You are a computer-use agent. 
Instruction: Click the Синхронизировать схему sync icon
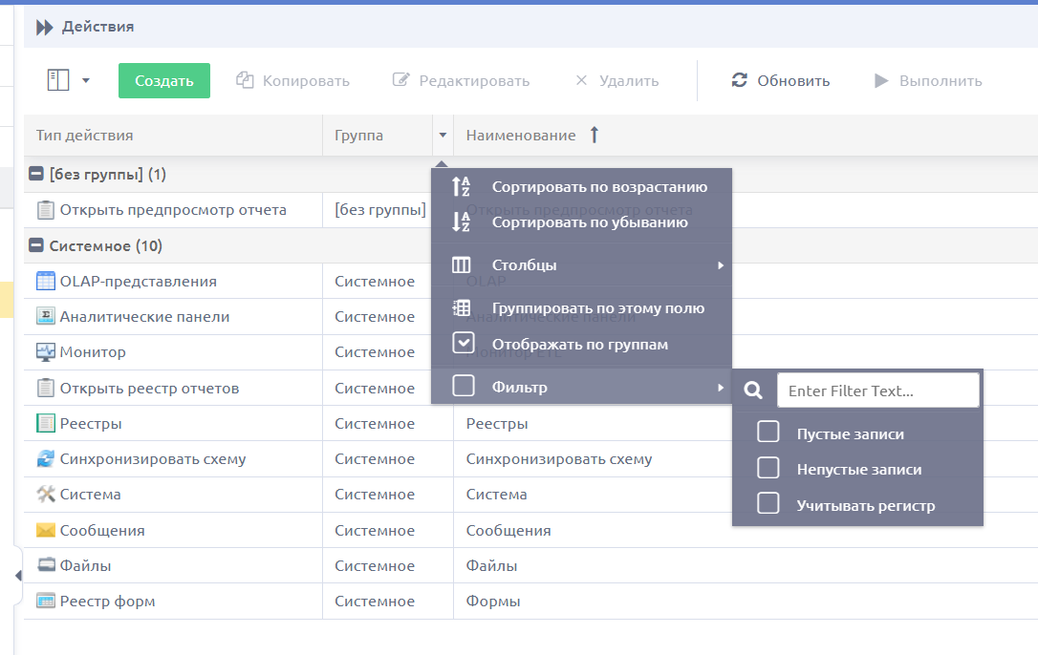coord(46,458)
